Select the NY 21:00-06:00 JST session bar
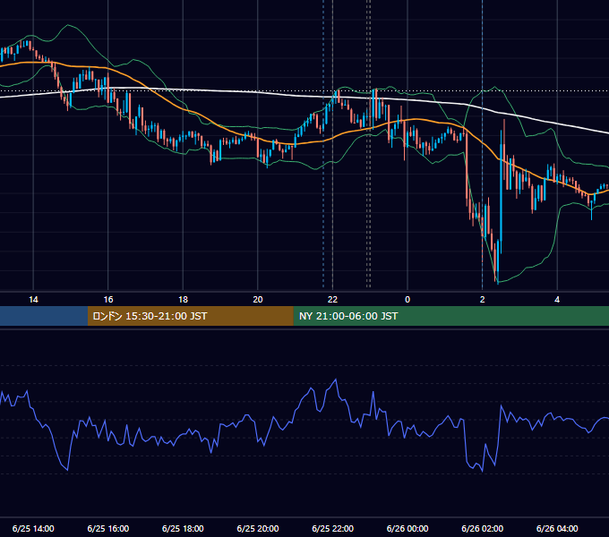This screenshot has height=537, width=609. [450, 316]
